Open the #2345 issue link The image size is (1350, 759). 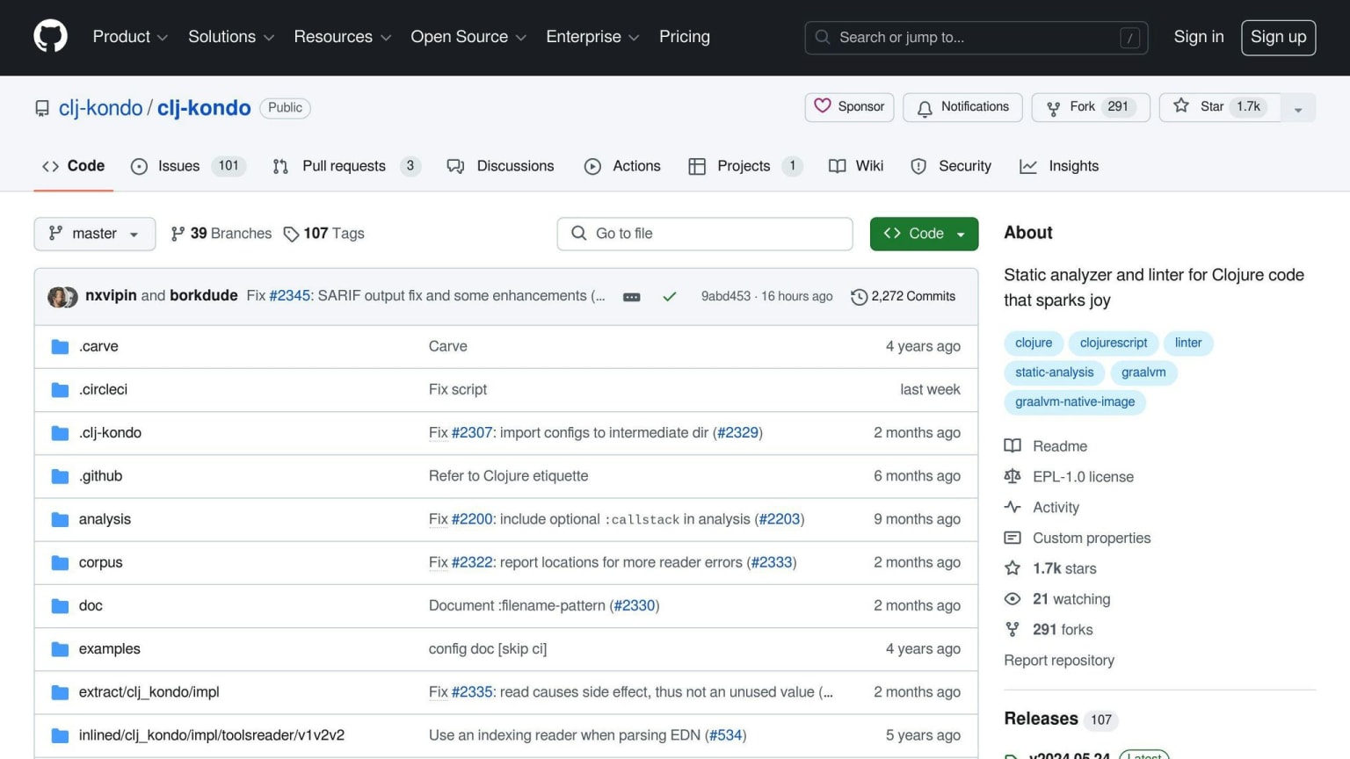click(290, 296)
